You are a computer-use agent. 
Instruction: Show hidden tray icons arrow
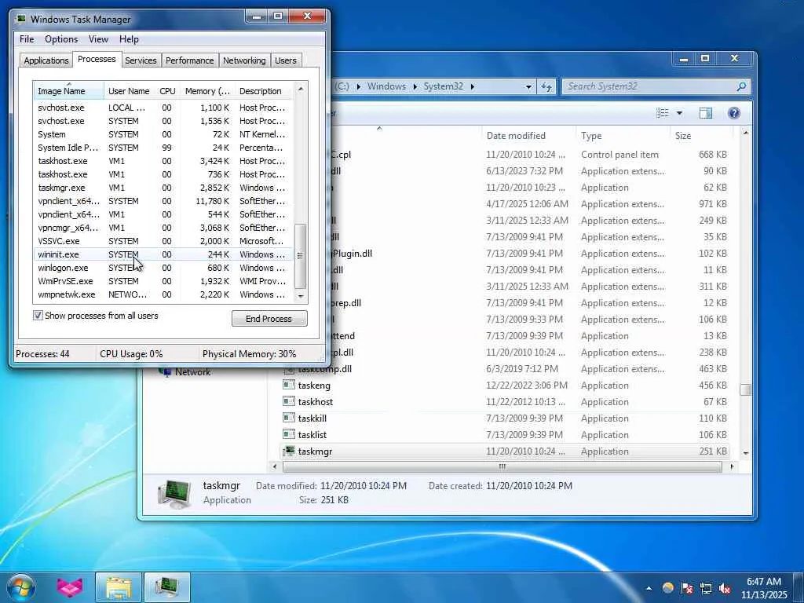coord(649,588)
